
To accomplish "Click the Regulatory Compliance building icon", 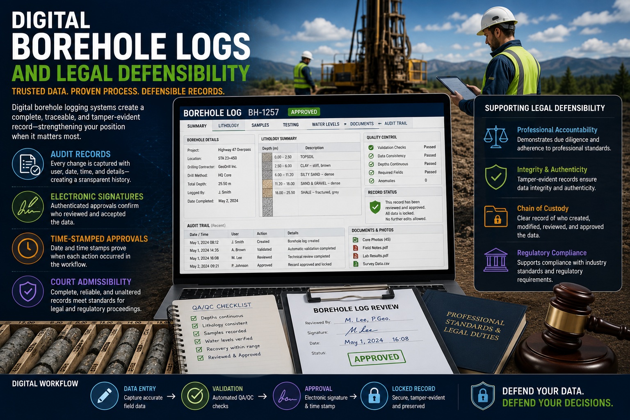I will [495, 260].
